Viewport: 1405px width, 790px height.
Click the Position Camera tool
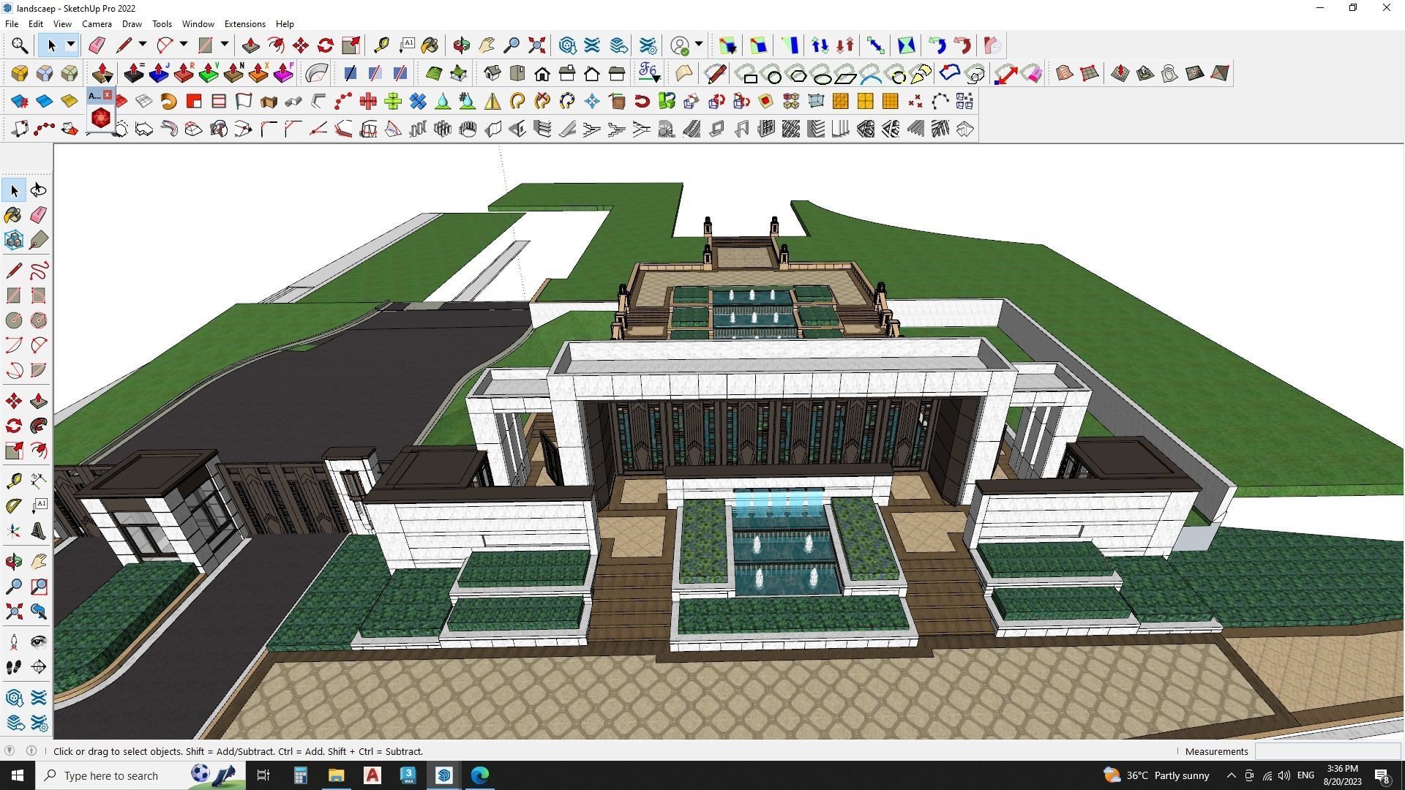pyautogui.click(x=14, y=642)
